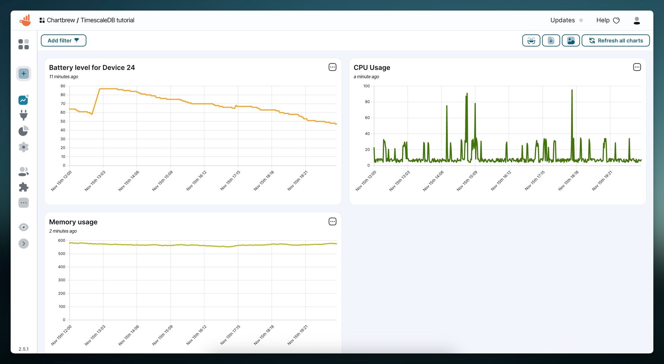This screenshot has width=664, height=364.
Task: Open CPU Usage chart options menu
Action: (637, 67)
